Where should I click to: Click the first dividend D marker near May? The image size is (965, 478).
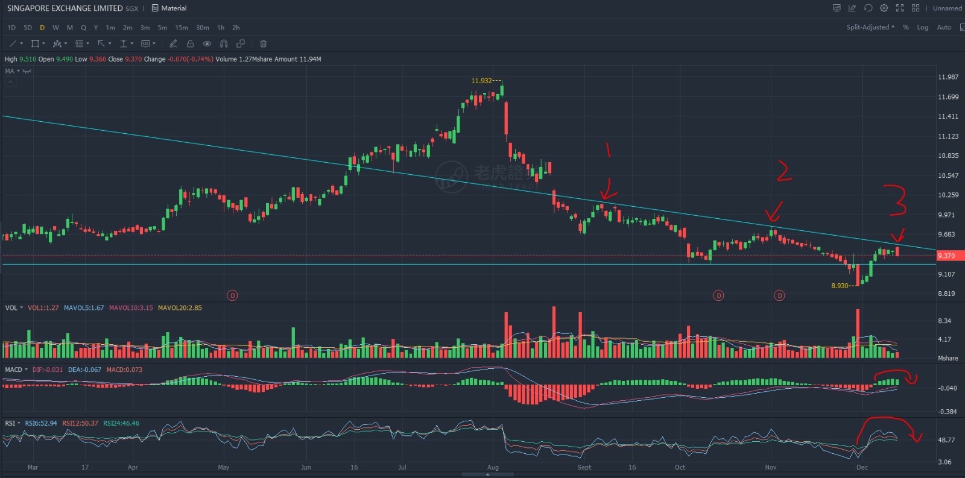click(x=232, y=295)
